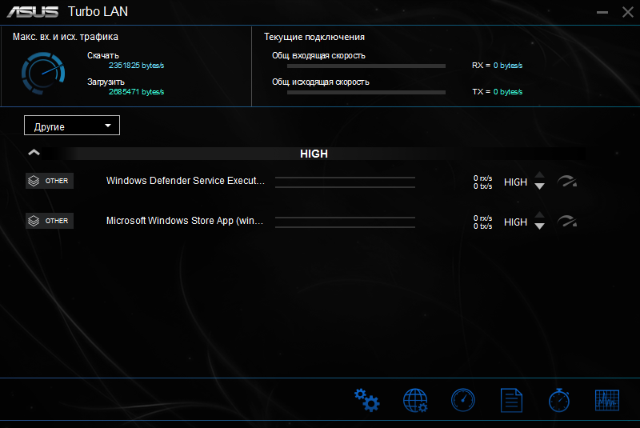Minimize the Turbo LAN window
This screenshot has height=428, width=640.
click(602, 12)
